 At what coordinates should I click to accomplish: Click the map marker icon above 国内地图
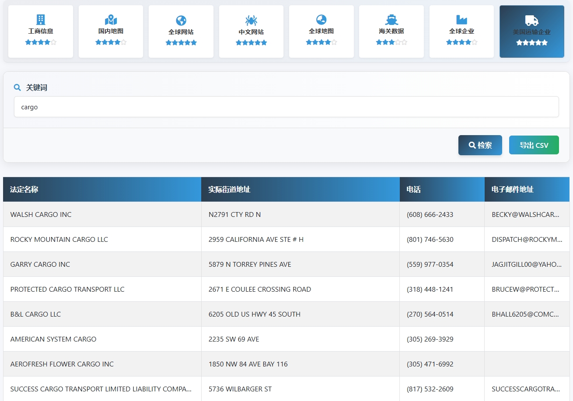[111, 20]
